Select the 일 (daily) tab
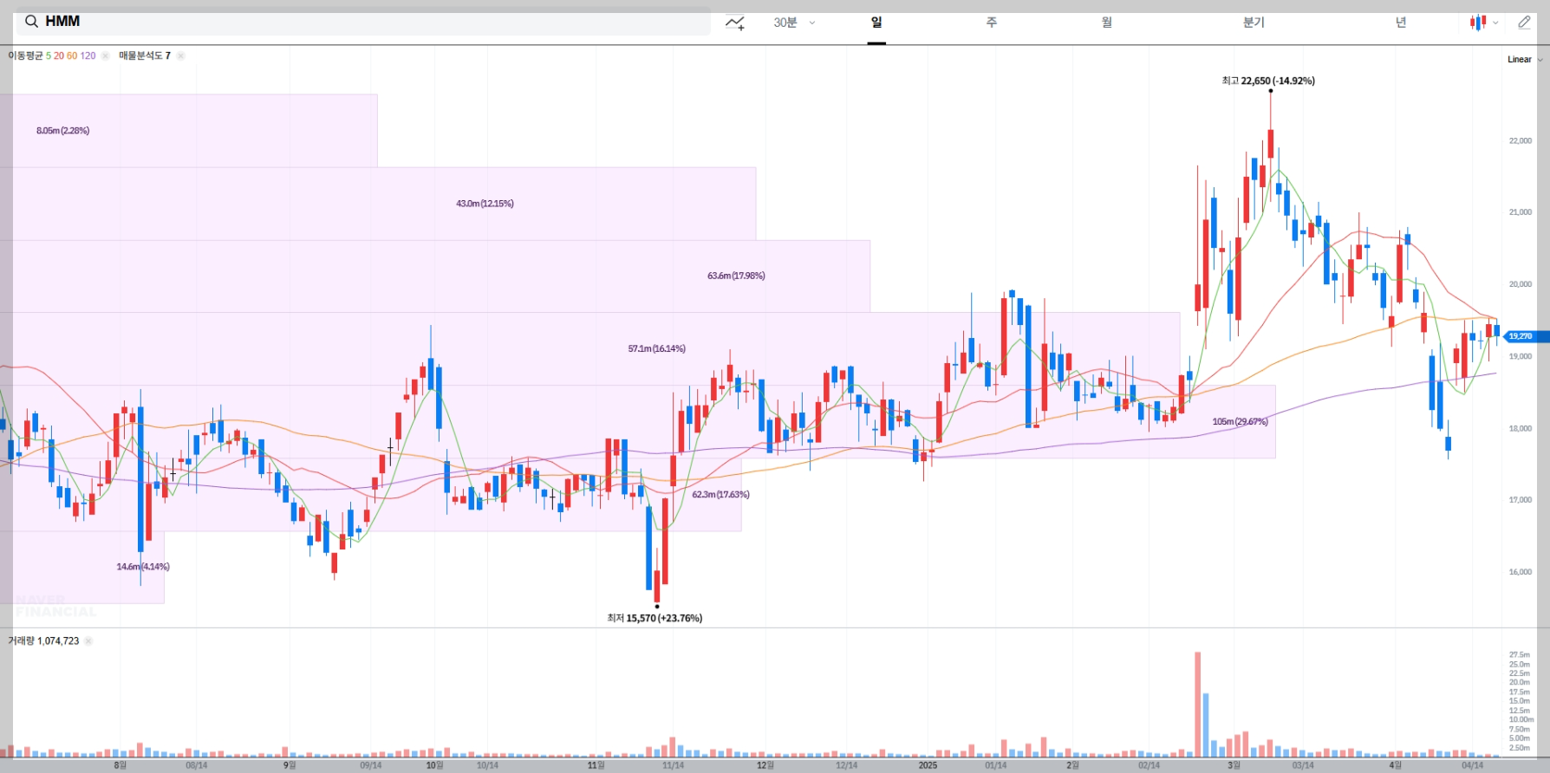 click(x=876, y=23)
